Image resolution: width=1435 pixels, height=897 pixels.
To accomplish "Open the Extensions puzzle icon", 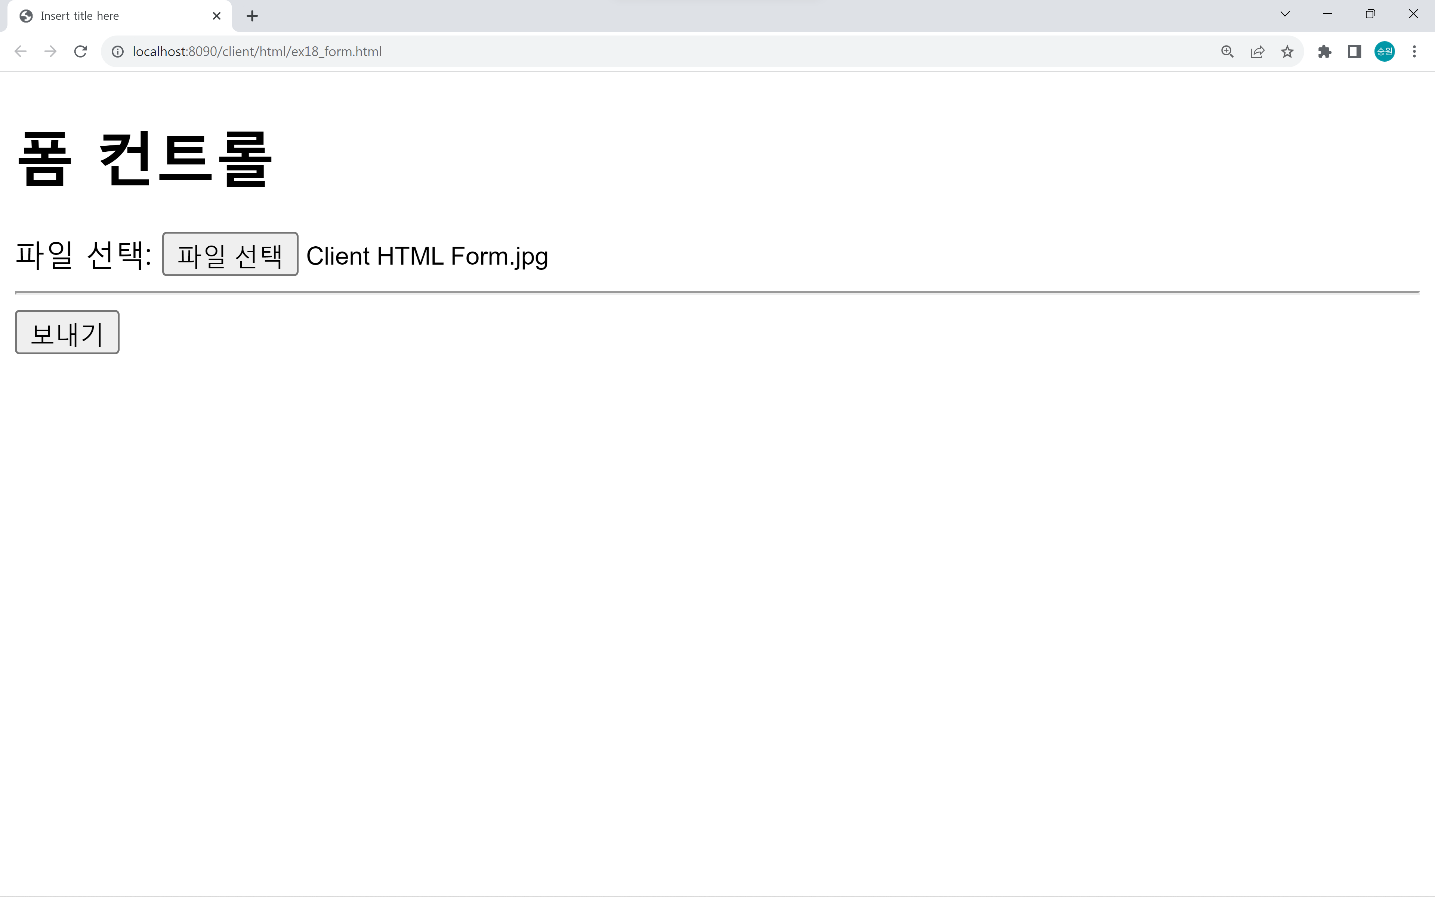I will (1325, 52).
